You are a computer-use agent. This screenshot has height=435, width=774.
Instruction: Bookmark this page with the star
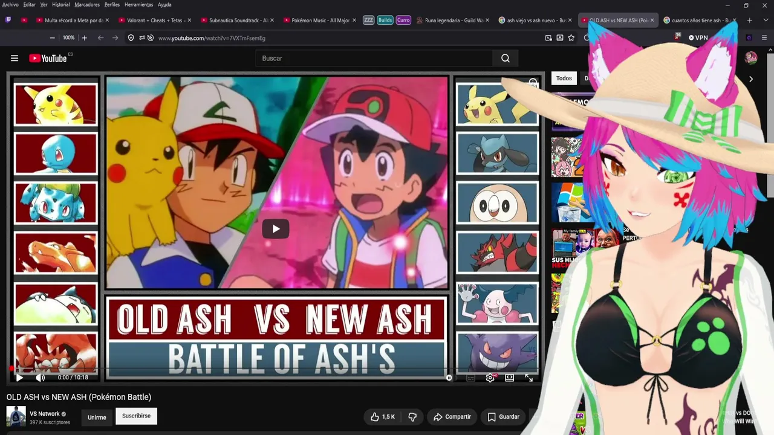click(571, 37)
